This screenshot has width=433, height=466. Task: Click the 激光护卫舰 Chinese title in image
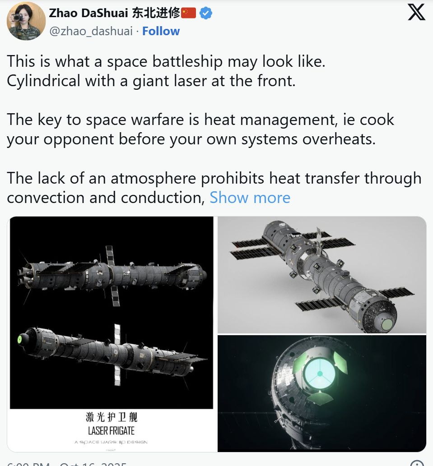pyautogui.click(x=112, y=417)
